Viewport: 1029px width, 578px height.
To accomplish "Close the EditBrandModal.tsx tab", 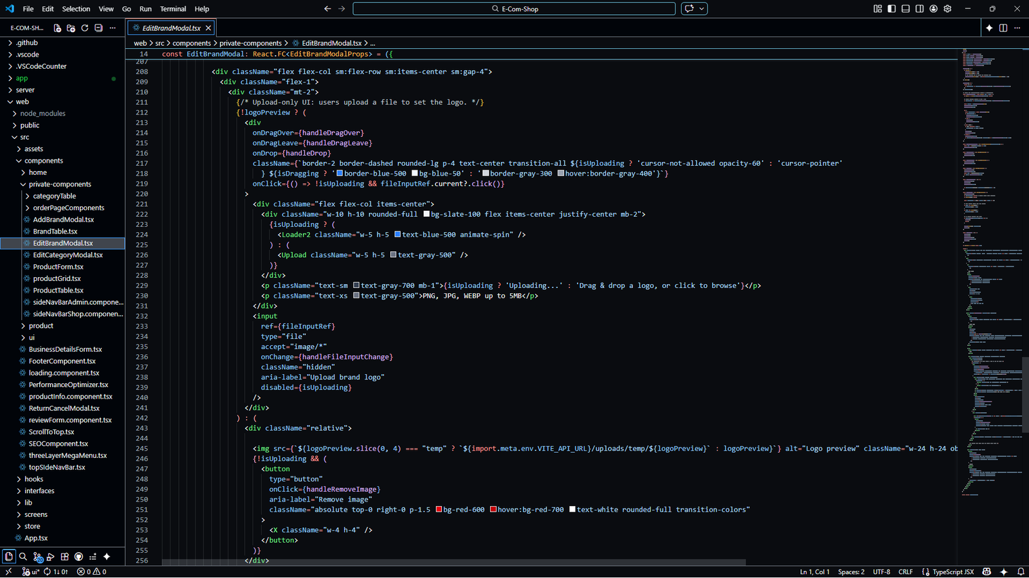I will [x=208, y=28].
